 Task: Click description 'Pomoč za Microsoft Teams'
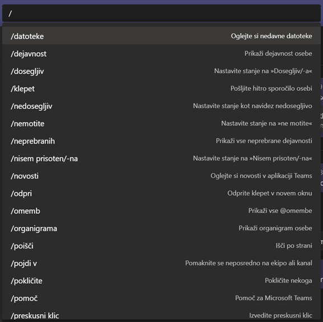(274, 298)
